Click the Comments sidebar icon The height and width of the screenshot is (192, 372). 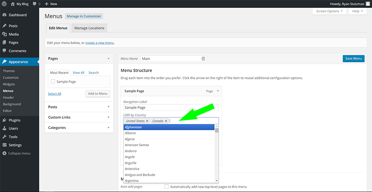[x=4, y=51]
